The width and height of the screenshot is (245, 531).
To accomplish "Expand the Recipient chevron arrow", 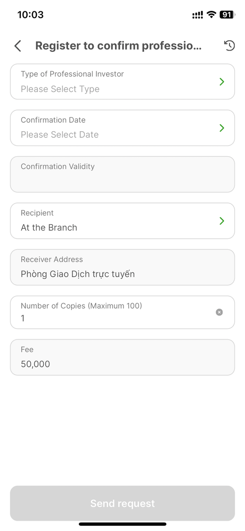I will tap(222, 221).
